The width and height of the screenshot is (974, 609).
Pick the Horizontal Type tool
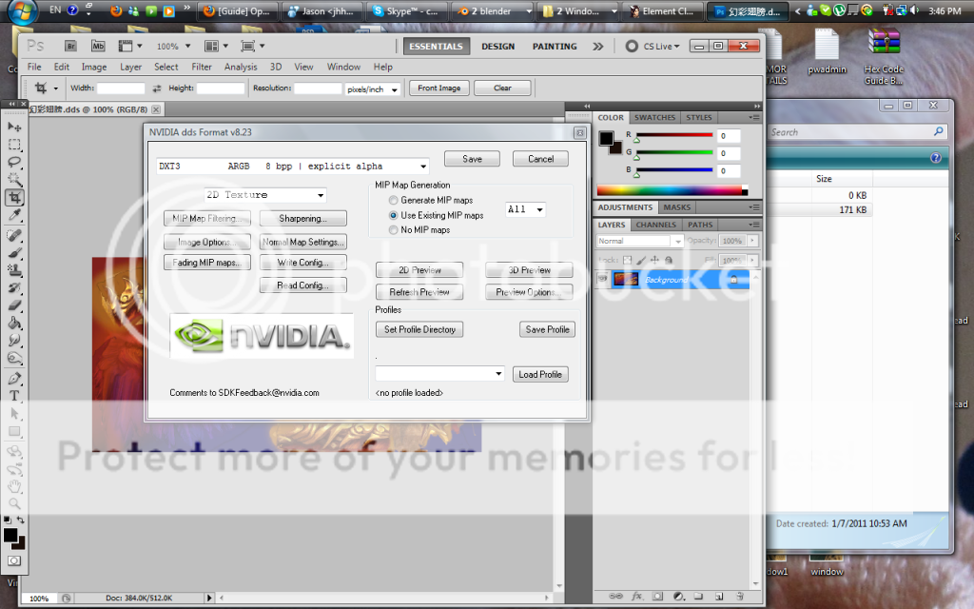pos(15,395)
